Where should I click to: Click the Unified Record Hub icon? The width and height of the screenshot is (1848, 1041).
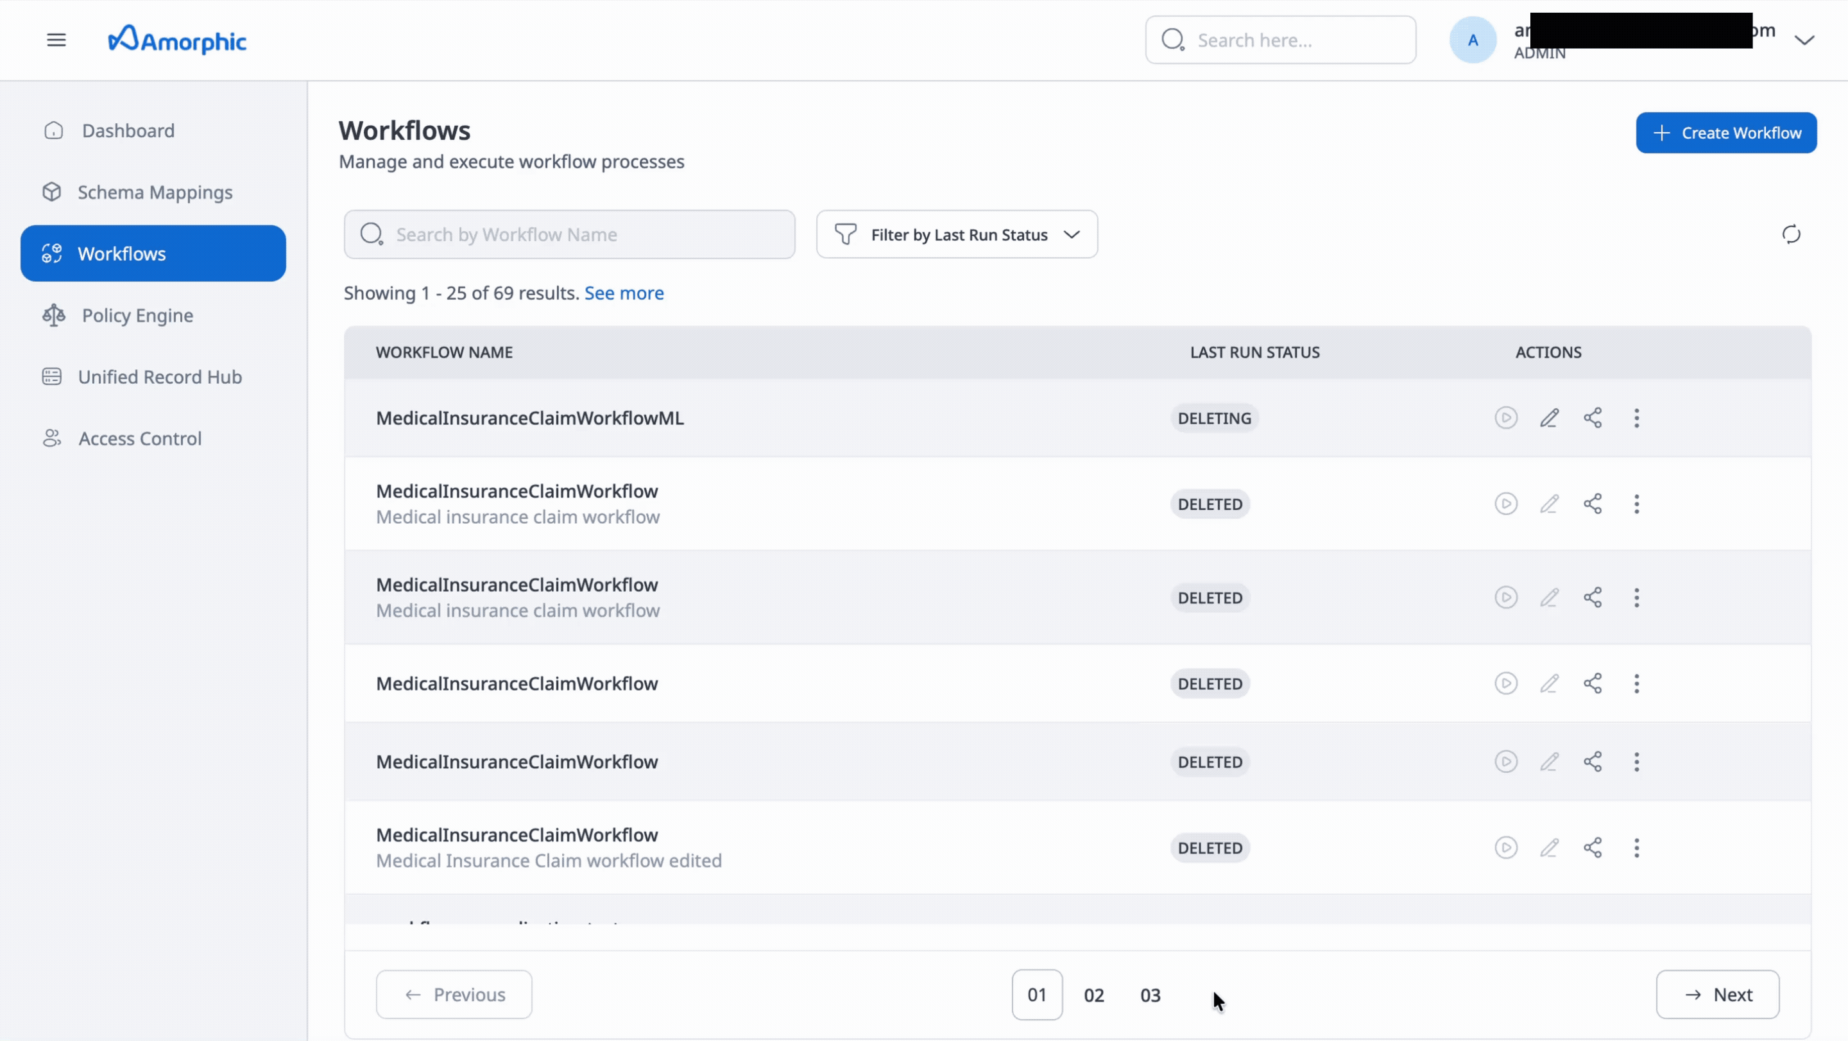point(51,377)
